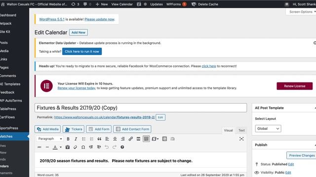Screen dimensions: 316x177
Task: Open keyboard shortcuts help
Action: 122,147
